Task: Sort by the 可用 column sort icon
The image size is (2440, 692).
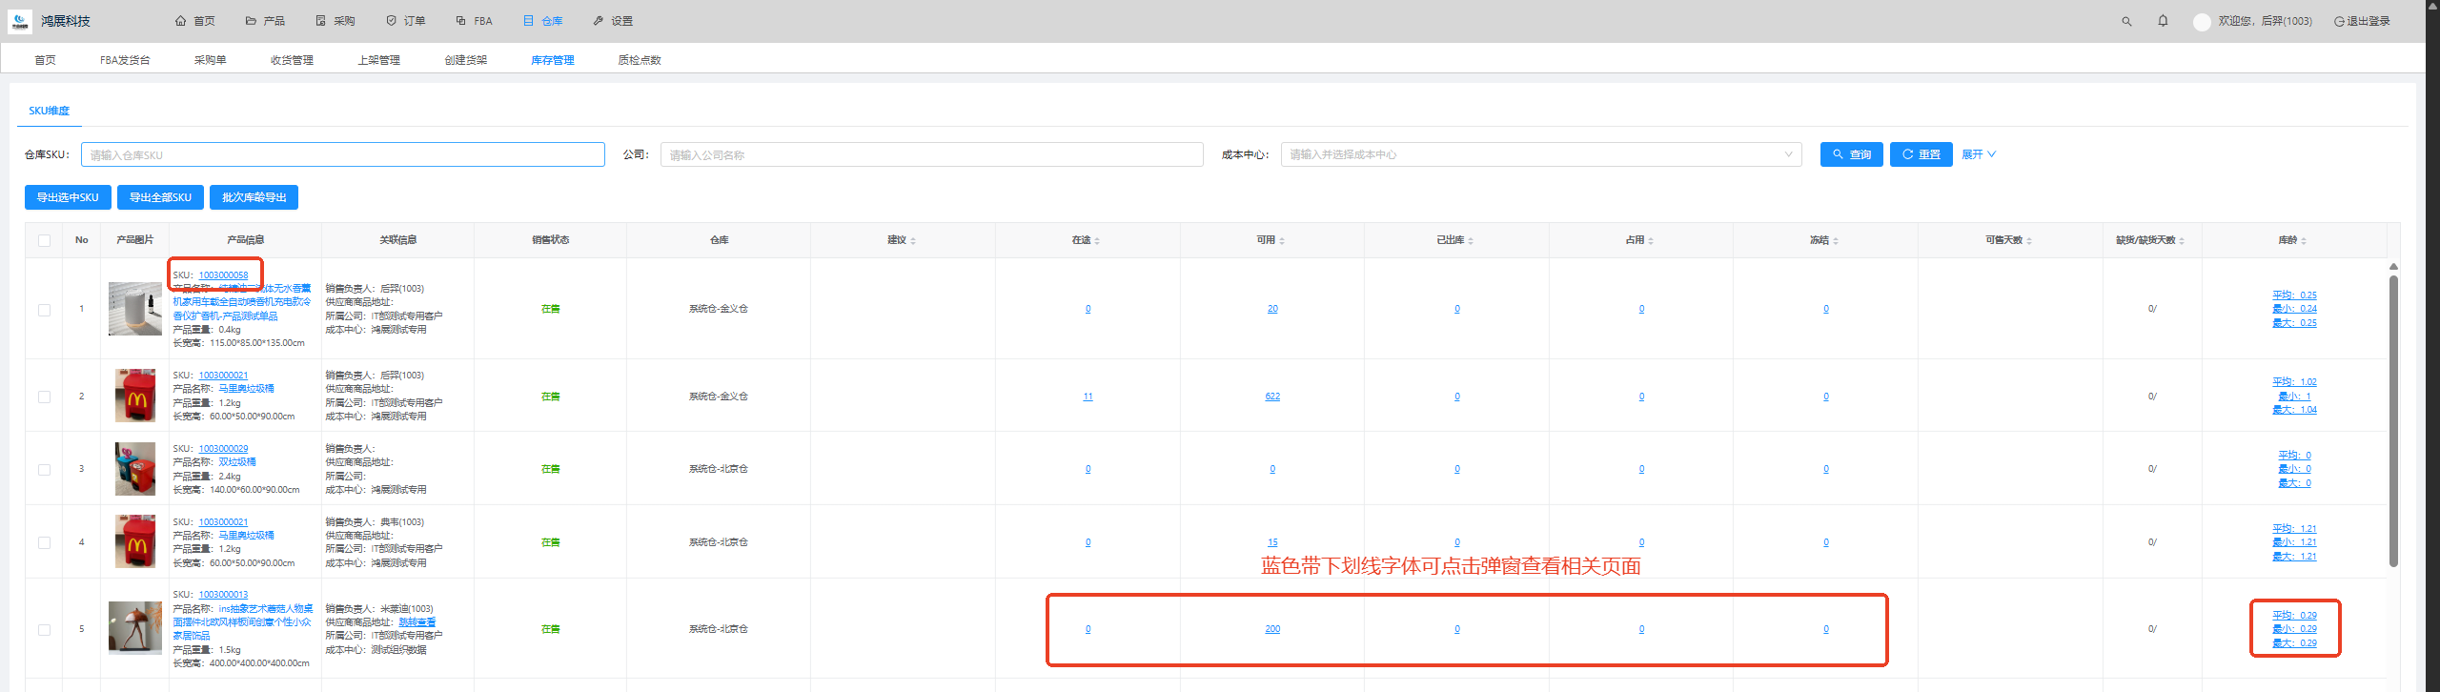Action: [1282, 241]
